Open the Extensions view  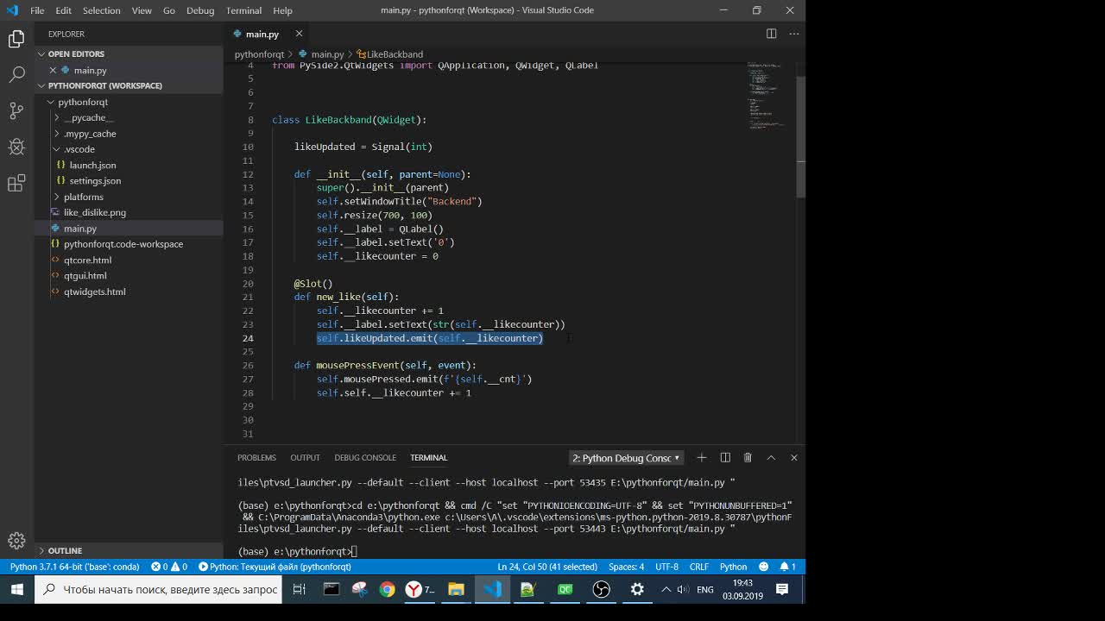(16, 183)
